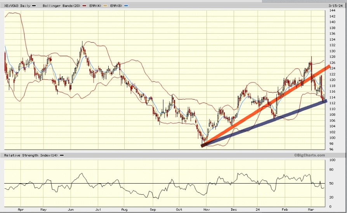Click the black legend marker after XE:VOW3 Daily
The image size is (347, 213).
34,6
